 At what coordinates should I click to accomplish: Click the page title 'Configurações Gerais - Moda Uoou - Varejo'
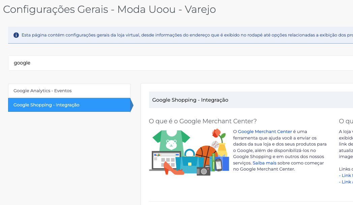click(x=110, y=9)
